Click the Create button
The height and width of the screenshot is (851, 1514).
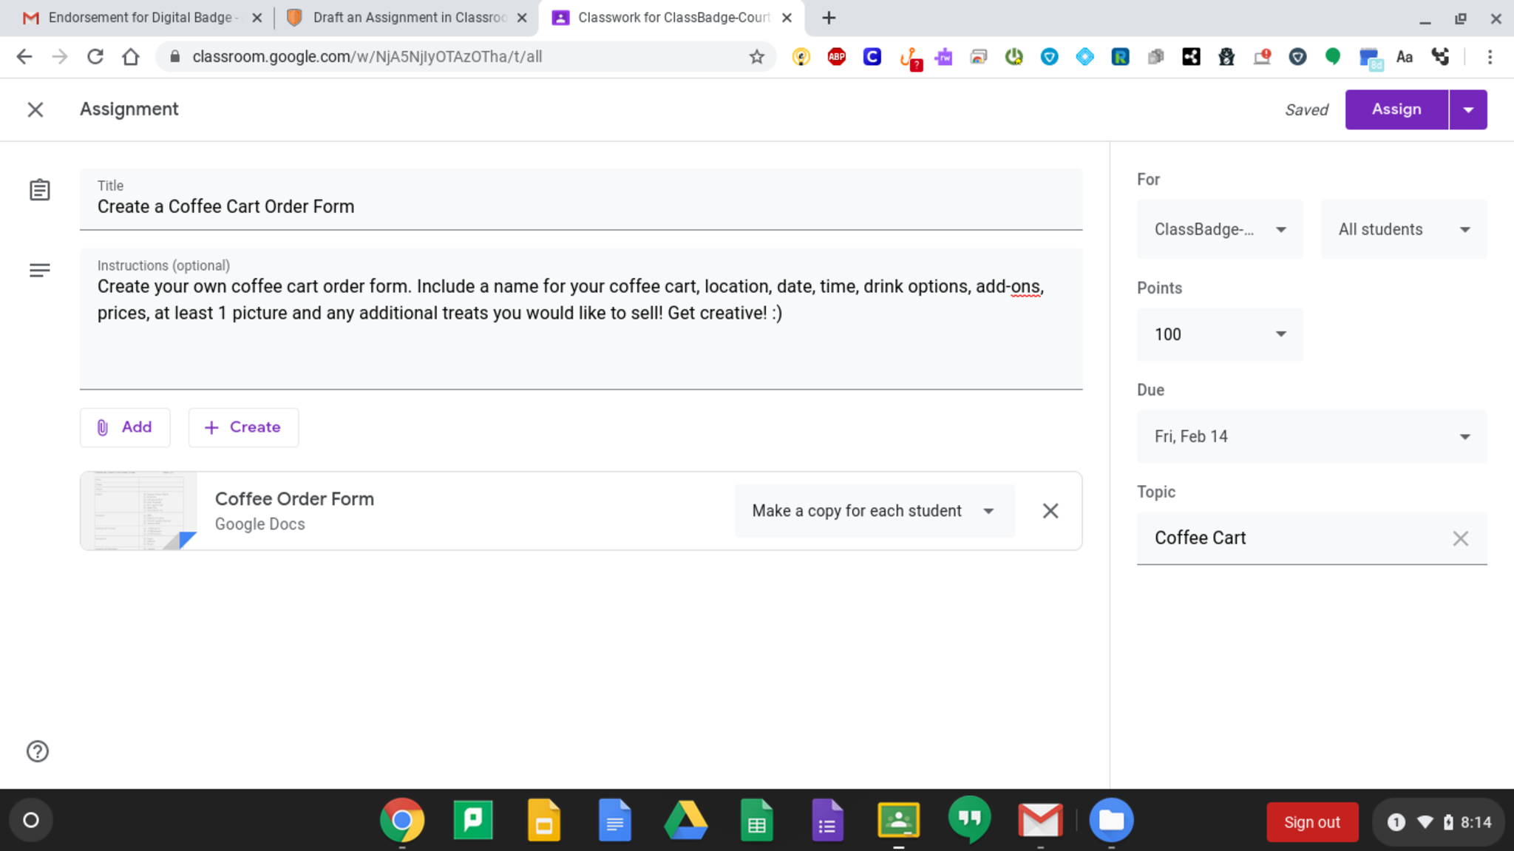(243, 427)
